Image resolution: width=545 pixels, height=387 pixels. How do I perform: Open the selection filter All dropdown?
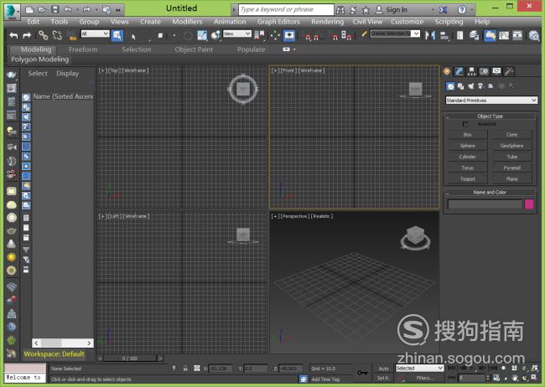[x=95, y=34]
